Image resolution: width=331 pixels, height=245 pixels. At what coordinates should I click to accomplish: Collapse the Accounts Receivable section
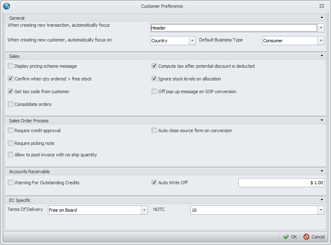(322, 171)
